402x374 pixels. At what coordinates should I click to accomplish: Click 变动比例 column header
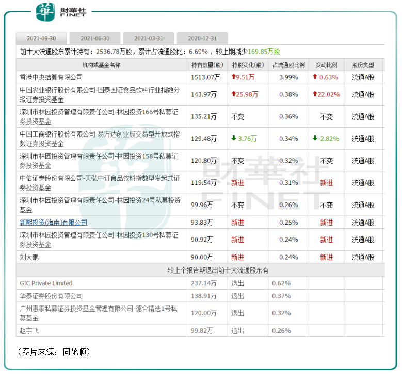point(326,65)
